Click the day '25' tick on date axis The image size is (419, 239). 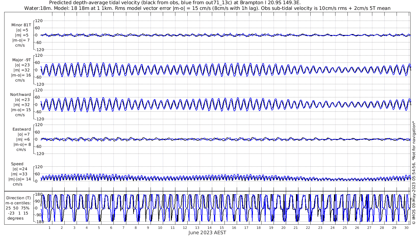(345, 228)
